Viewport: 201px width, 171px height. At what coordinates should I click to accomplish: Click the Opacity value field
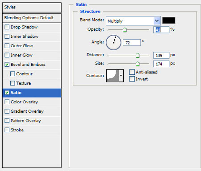[161, 30]
